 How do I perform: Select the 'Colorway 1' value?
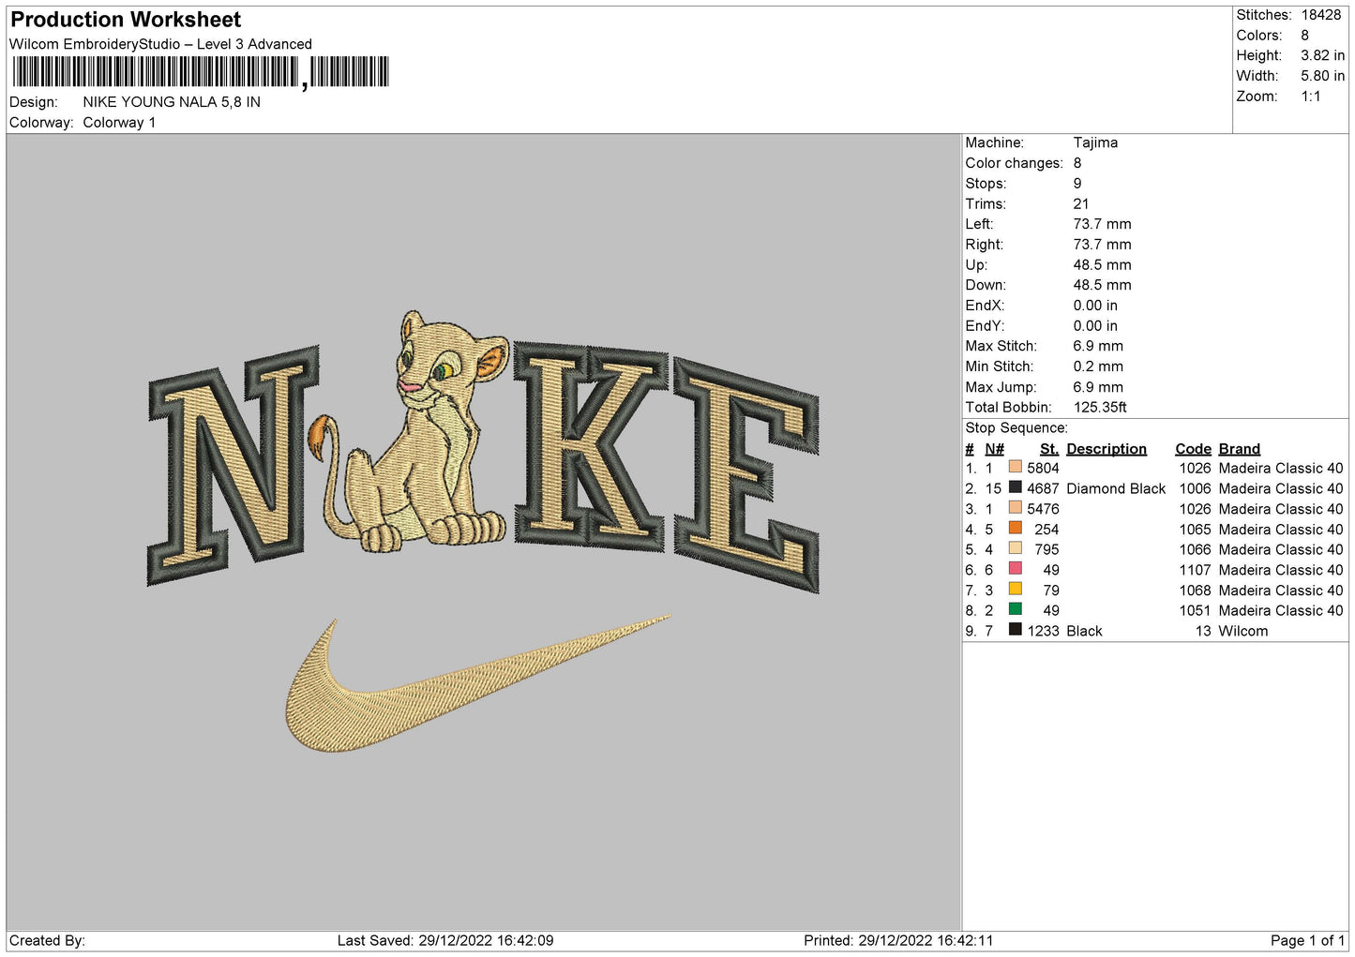point(119,123)
